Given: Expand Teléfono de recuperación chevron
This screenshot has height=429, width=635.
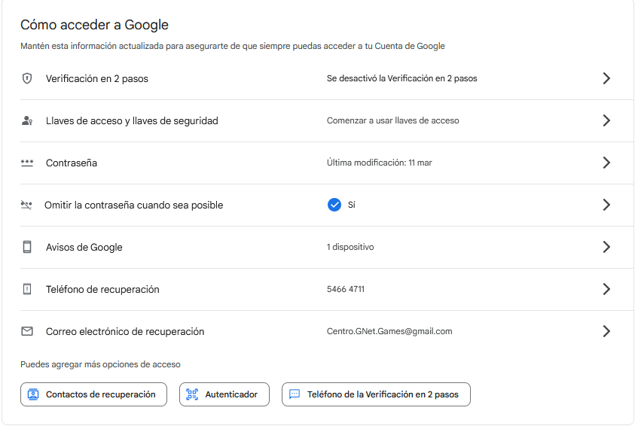Looking at the screenshot, I should 606,289.
